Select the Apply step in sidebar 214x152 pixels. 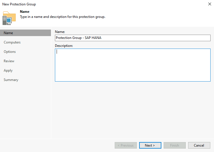[8, 70]
